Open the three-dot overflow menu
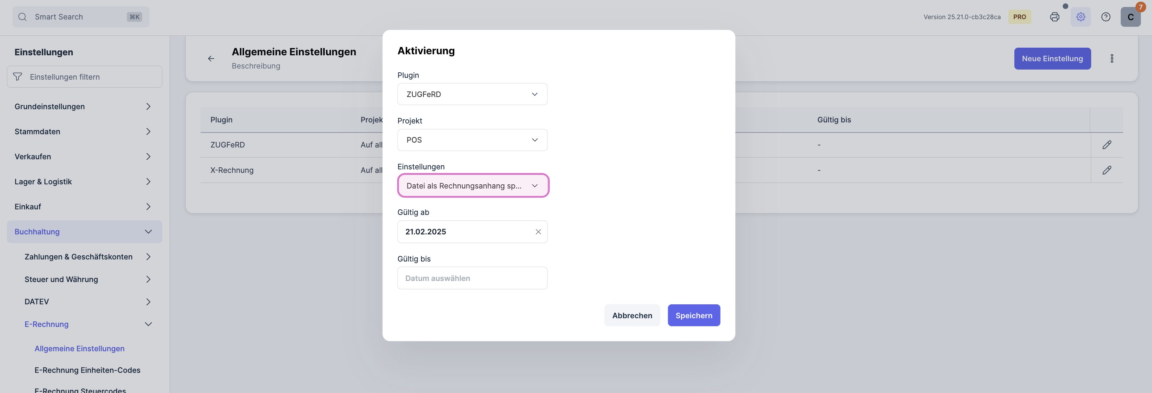This screenshot has width=1152, height=393. (x=1112, y=58)
